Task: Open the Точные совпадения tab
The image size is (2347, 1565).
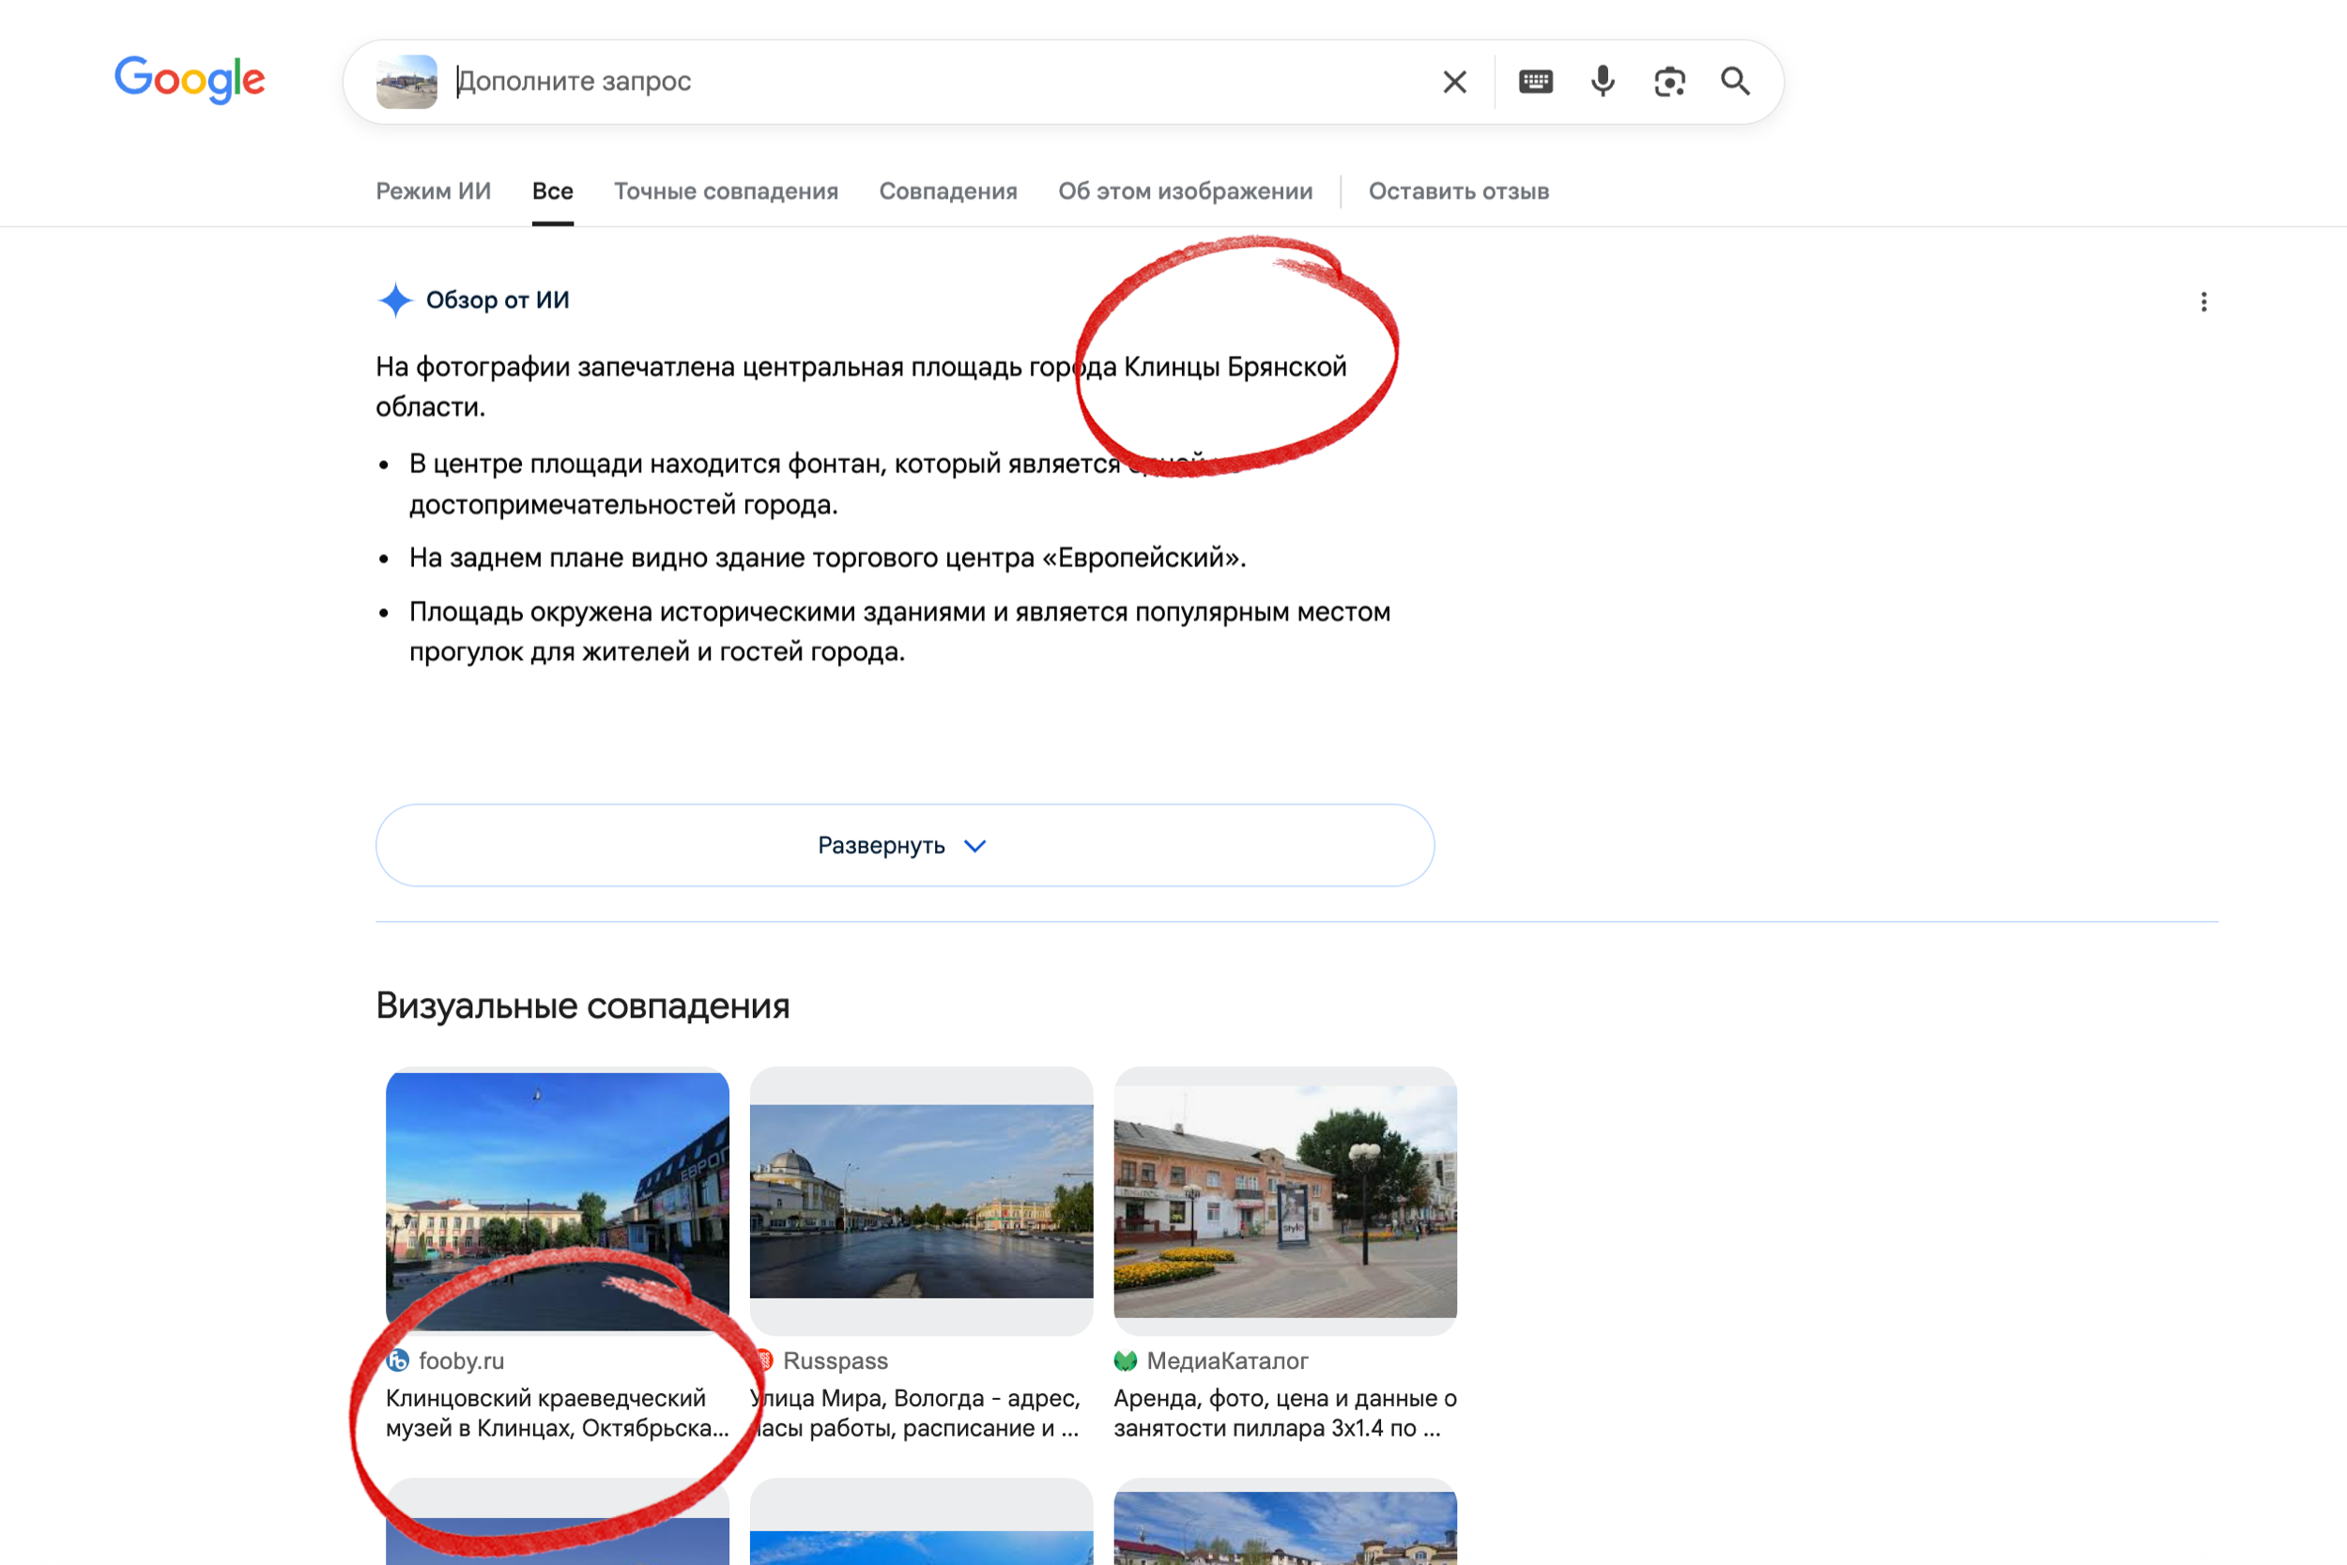Action: pos(726,191)
